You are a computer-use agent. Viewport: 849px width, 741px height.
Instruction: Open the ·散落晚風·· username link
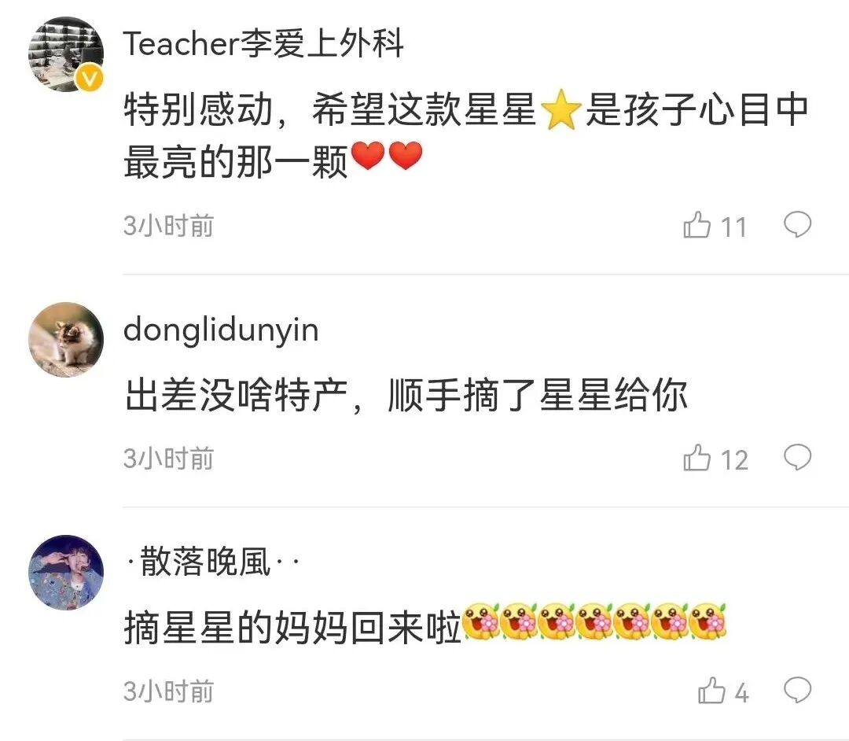pos(212,562)
